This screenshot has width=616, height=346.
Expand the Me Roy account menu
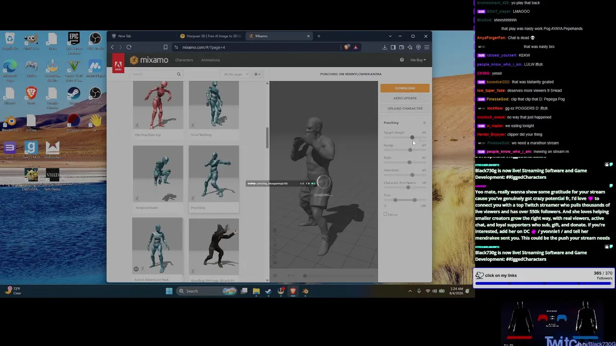pos(418,60)
